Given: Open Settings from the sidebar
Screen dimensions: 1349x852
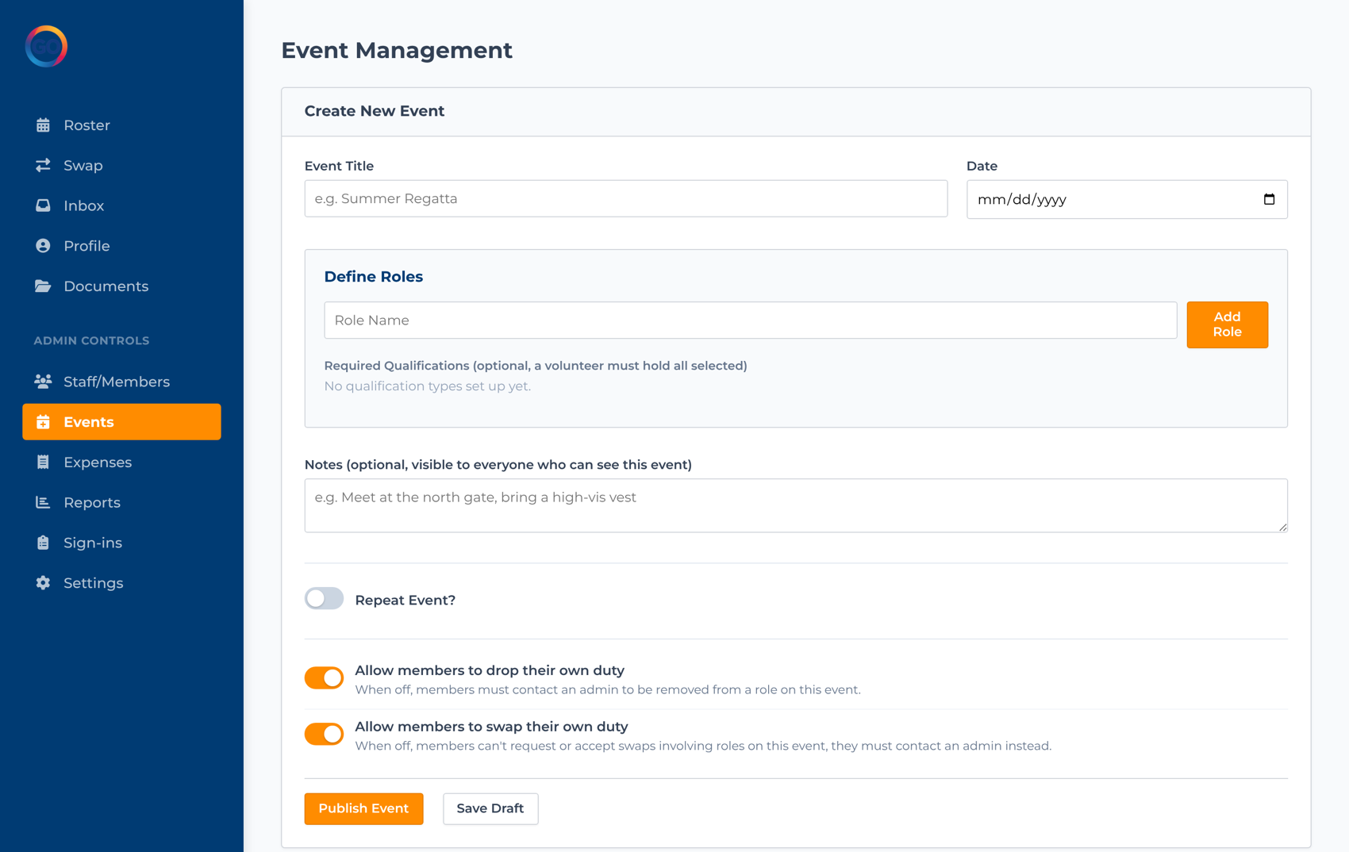Looking at the screenshot, I should click(x=121, y=583).
